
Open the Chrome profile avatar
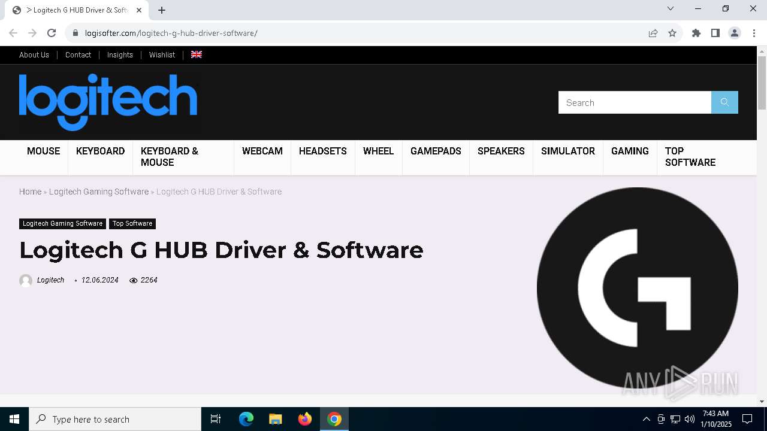(x=735, y=33)
